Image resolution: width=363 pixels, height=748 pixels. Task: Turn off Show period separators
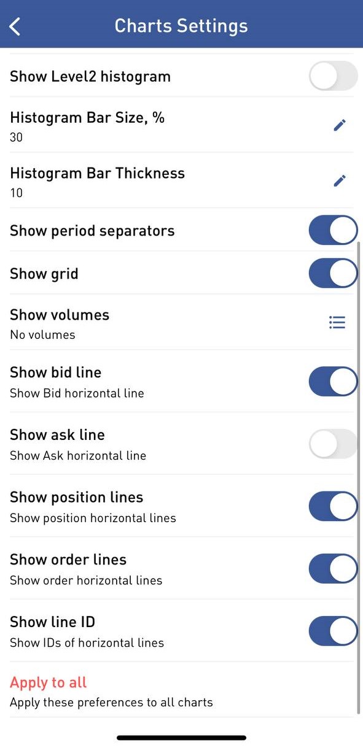pos(333,230)
